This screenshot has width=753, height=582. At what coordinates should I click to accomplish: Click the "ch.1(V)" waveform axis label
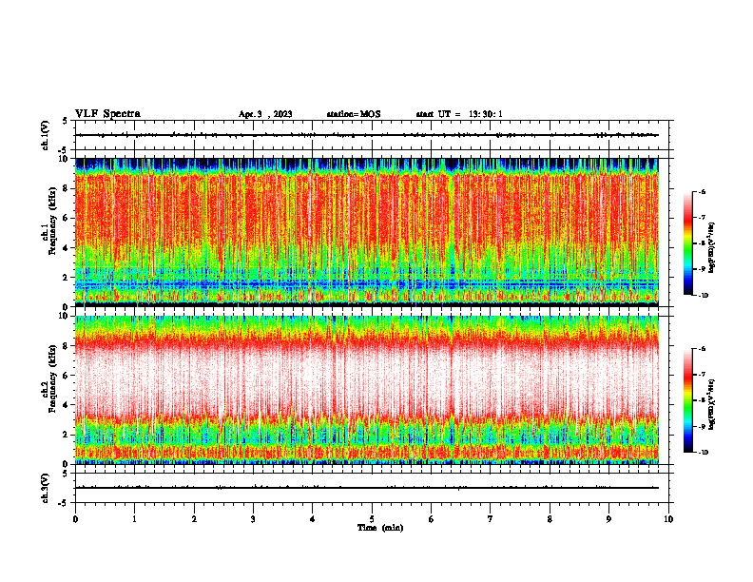tap(46, 135)
